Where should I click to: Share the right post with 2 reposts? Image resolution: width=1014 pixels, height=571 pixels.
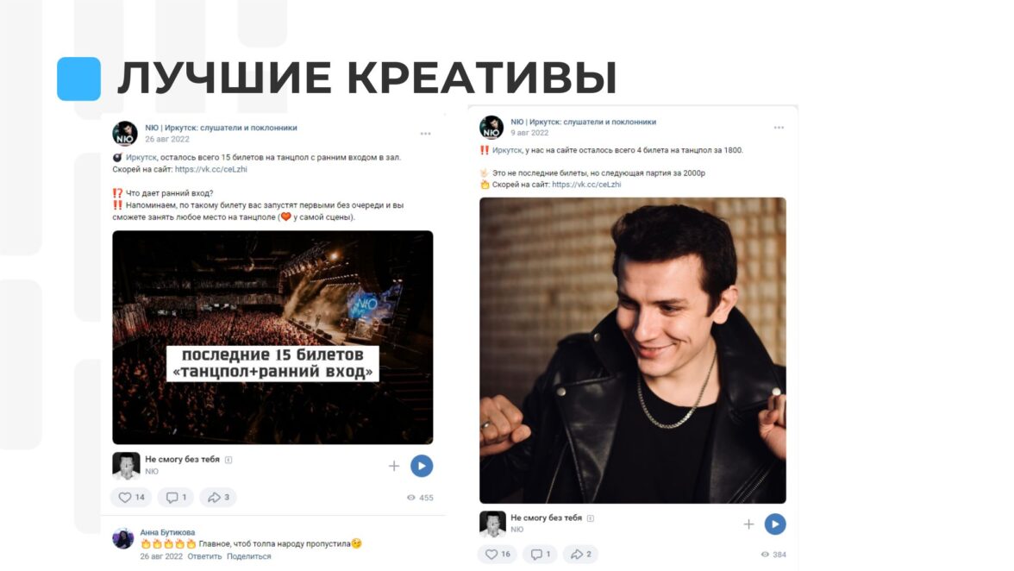[581, 555]
